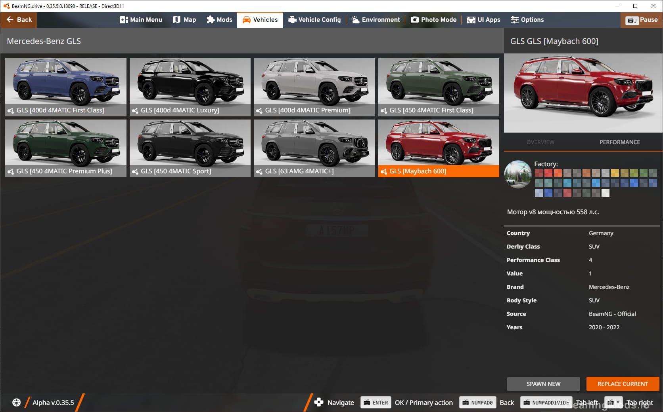The width and height of the screenshot is (663, 412).
Task: Open the Main Menu
Action: point(141,20)
